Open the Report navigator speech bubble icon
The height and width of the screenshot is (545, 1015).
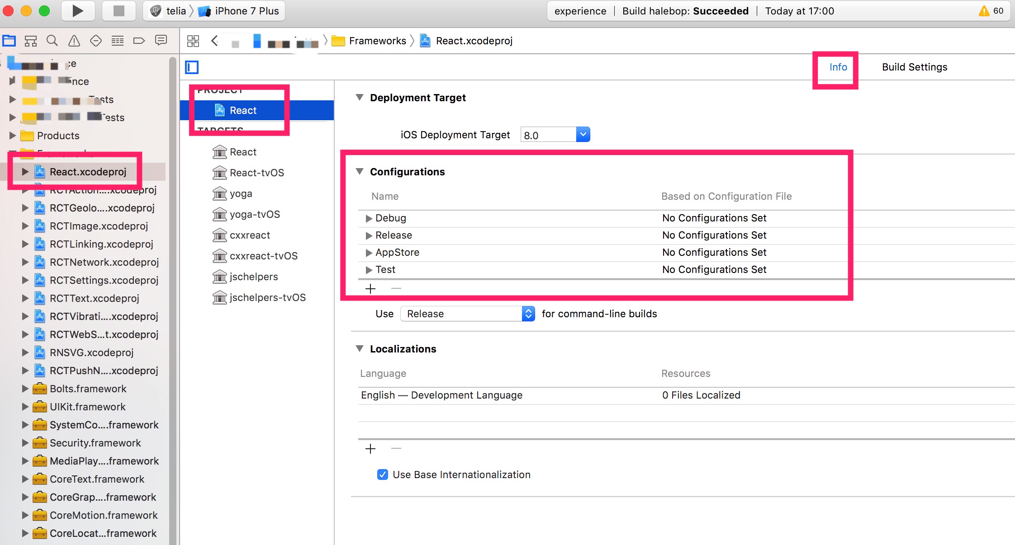[161, 41]
